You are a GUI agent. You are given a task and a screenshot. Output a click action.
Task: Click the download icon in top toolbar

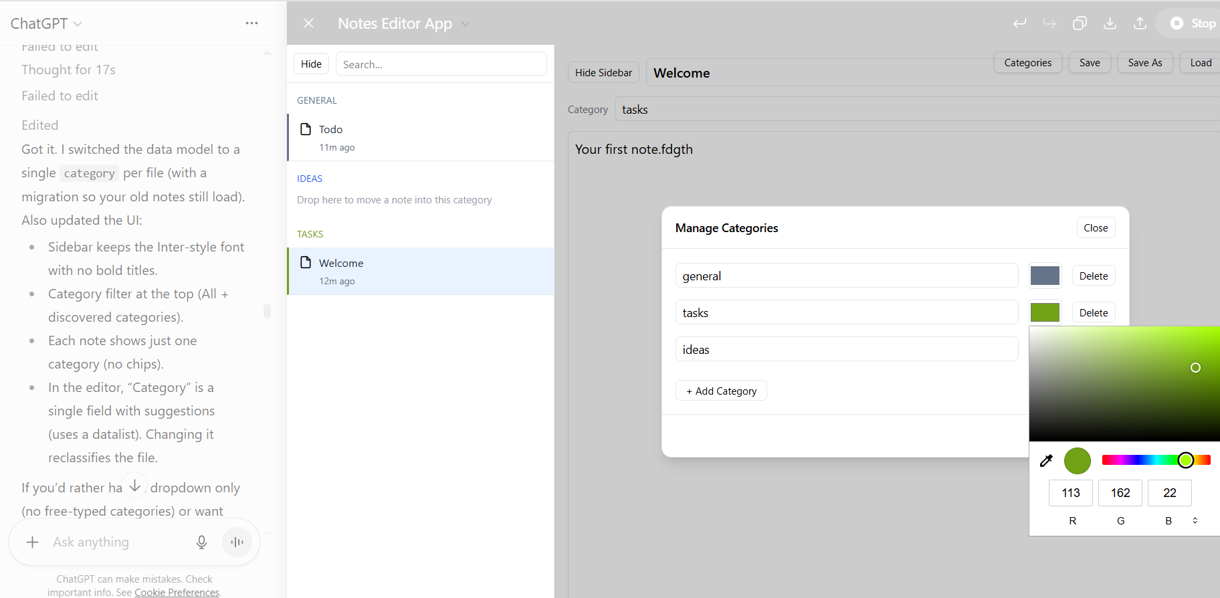[1110, 23]
